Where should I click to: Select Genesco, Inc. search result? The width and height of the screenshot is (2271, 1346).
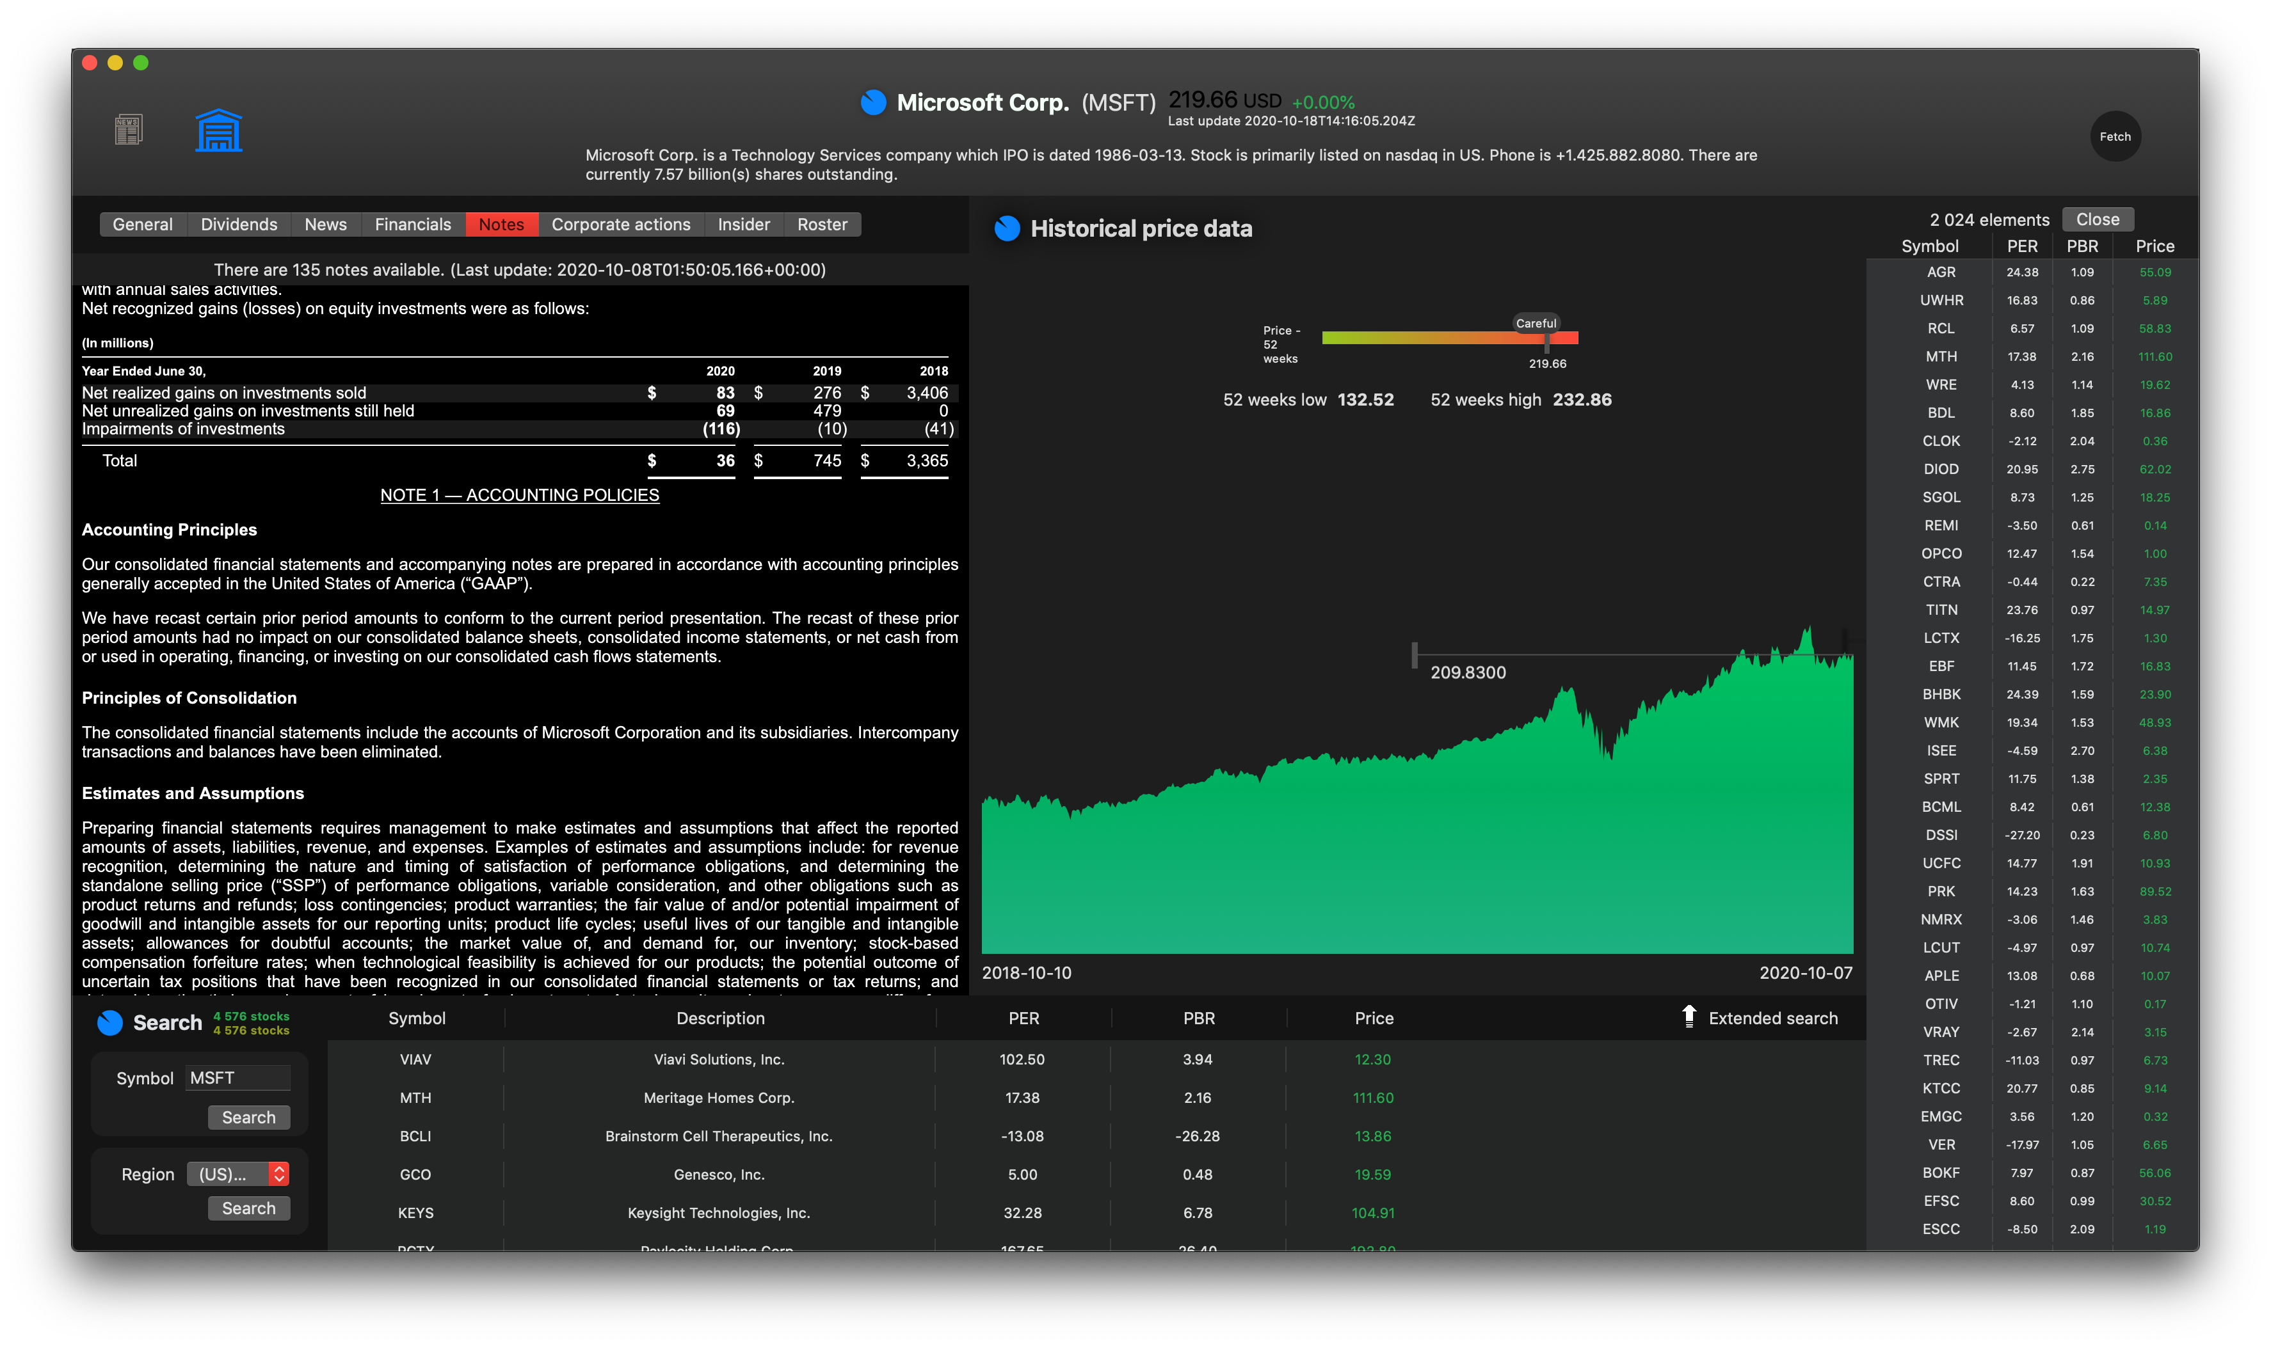(x=1096, y=1175)
